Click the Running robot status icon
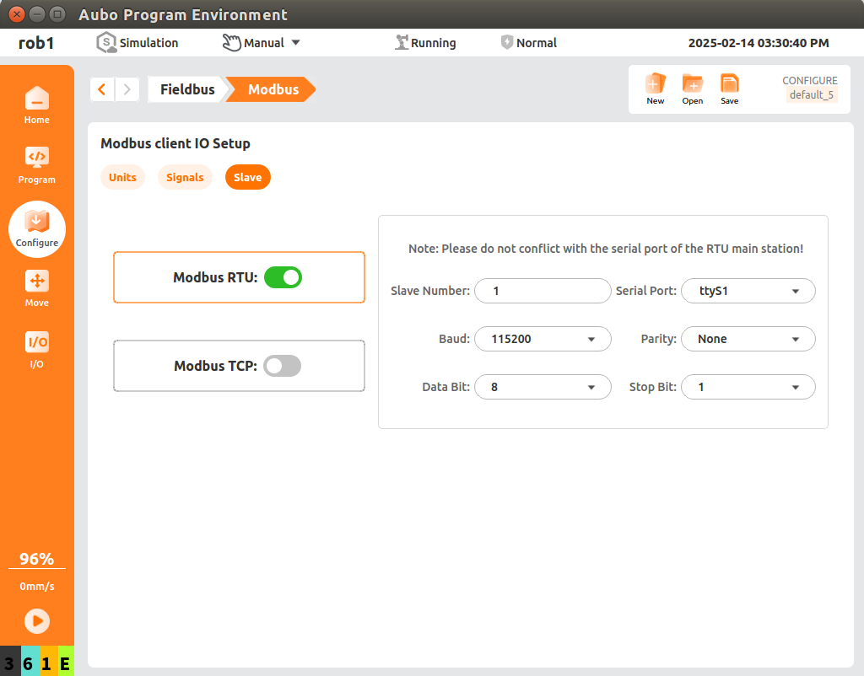This screenshot has width=864, height=676. [x=402, y=42]
